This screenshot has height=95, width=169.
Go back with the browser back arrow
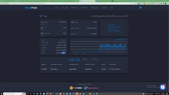coord(1,3)
